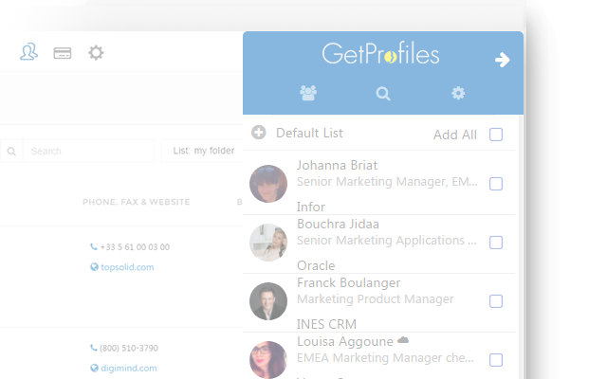Open the GetProfiles settings gear tab

[x=458, y=93]
